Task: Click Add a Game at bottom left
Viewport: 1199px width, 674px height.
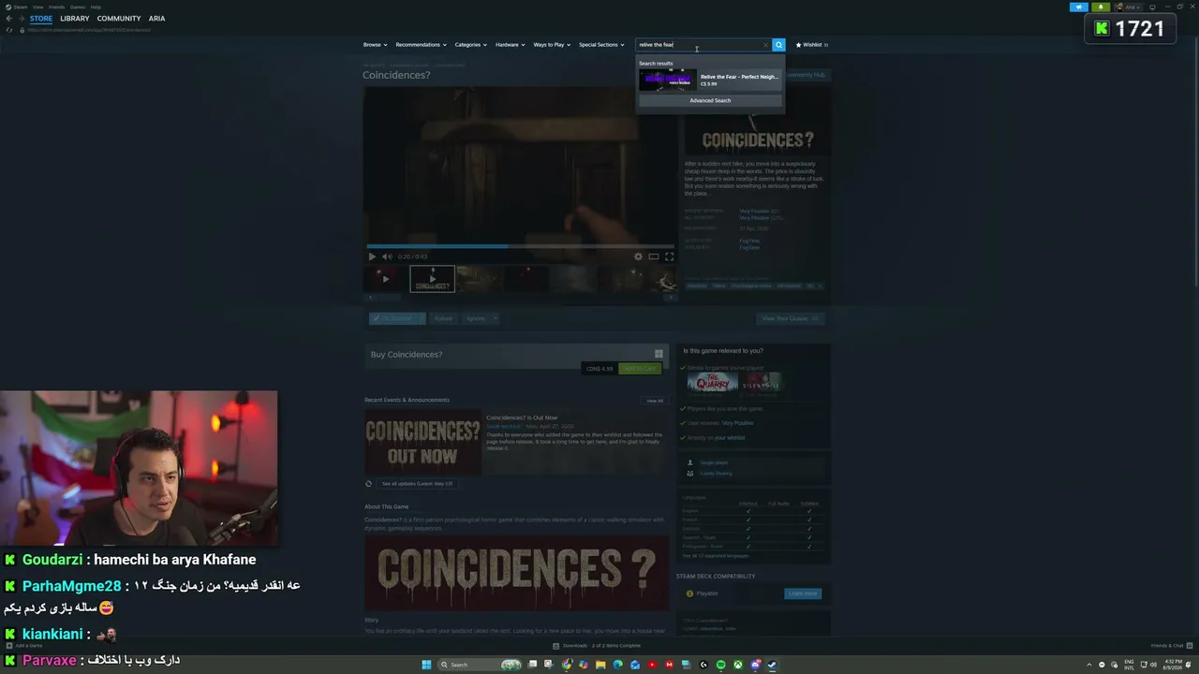Action: [25, 646]
